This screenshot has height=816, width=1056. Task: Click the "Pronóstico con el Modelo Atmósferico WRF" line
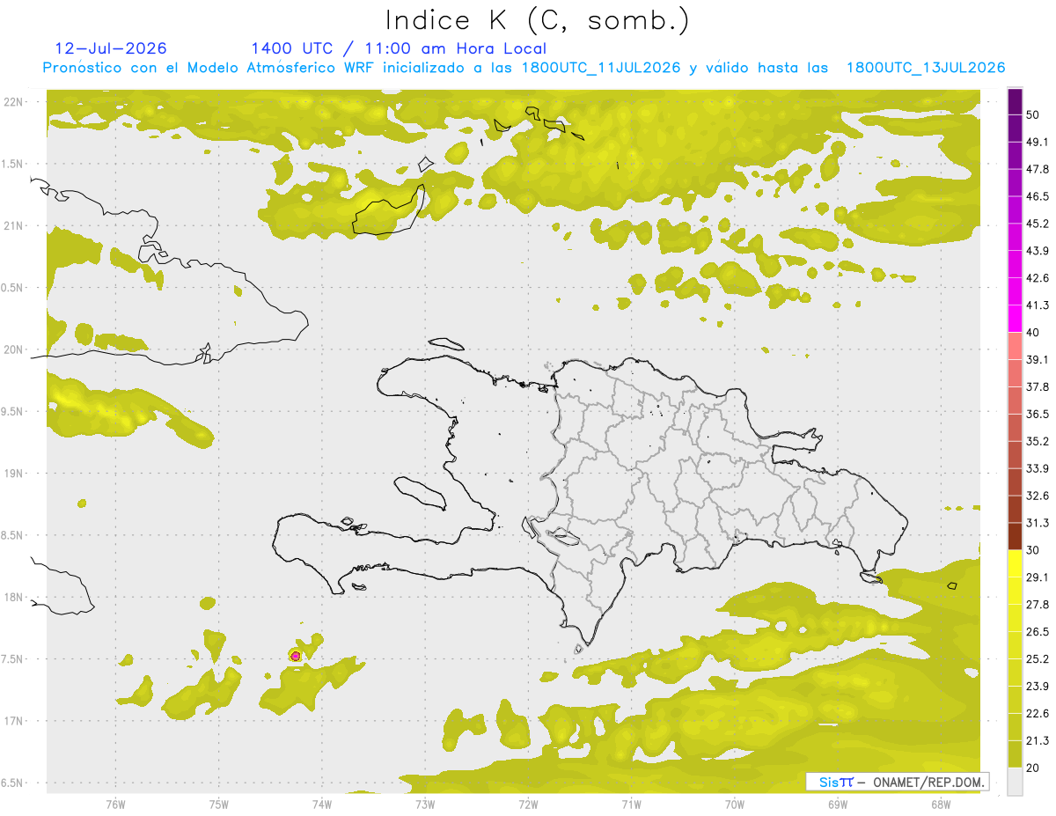pos(524,68)
